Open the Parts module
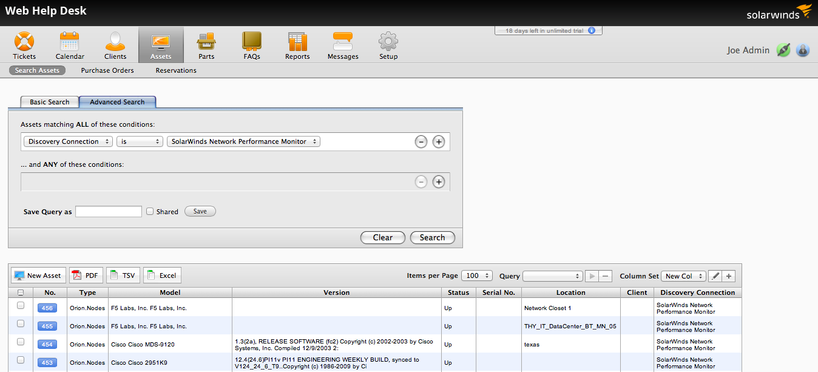Viewport: 818px width, 372px height. point(206,46)
